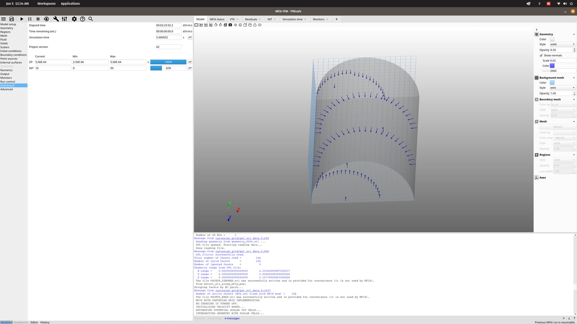Click the search magnifier icon
577x324 pixels.
90,19
